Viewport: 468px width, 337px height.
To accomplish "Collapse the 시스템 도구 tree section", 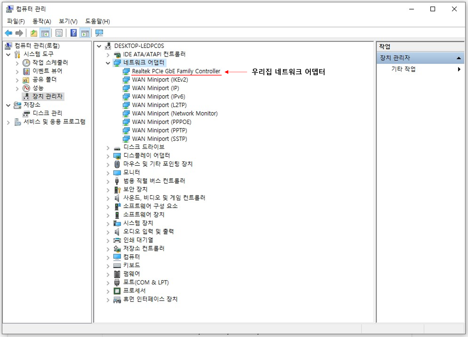I will 8,54.
